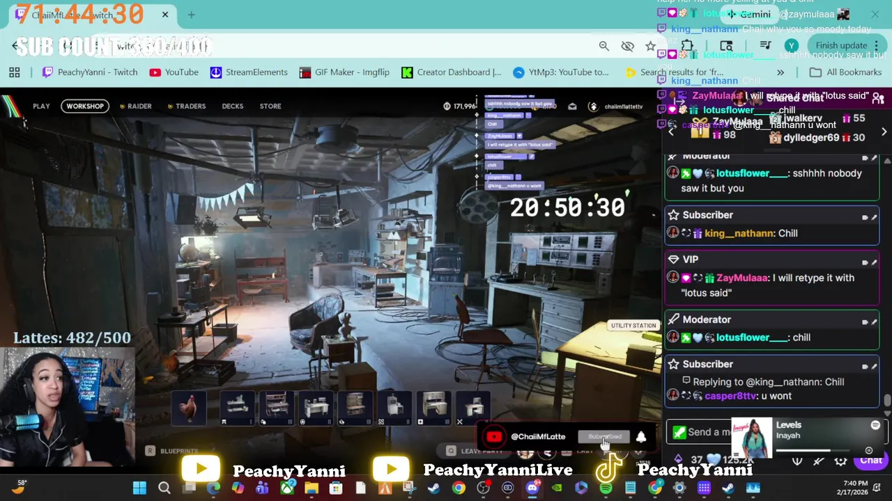Viewport: 892px width, 501px height.
Task: Switch to the TRADERS tab
Action: 187,106
